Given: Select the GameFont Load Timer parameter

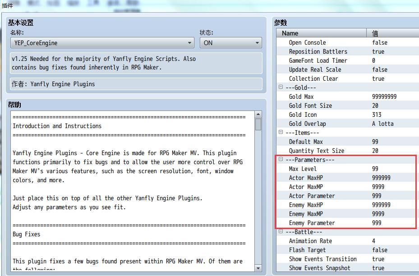Looking at the screenshot, I should coord(348,60).
